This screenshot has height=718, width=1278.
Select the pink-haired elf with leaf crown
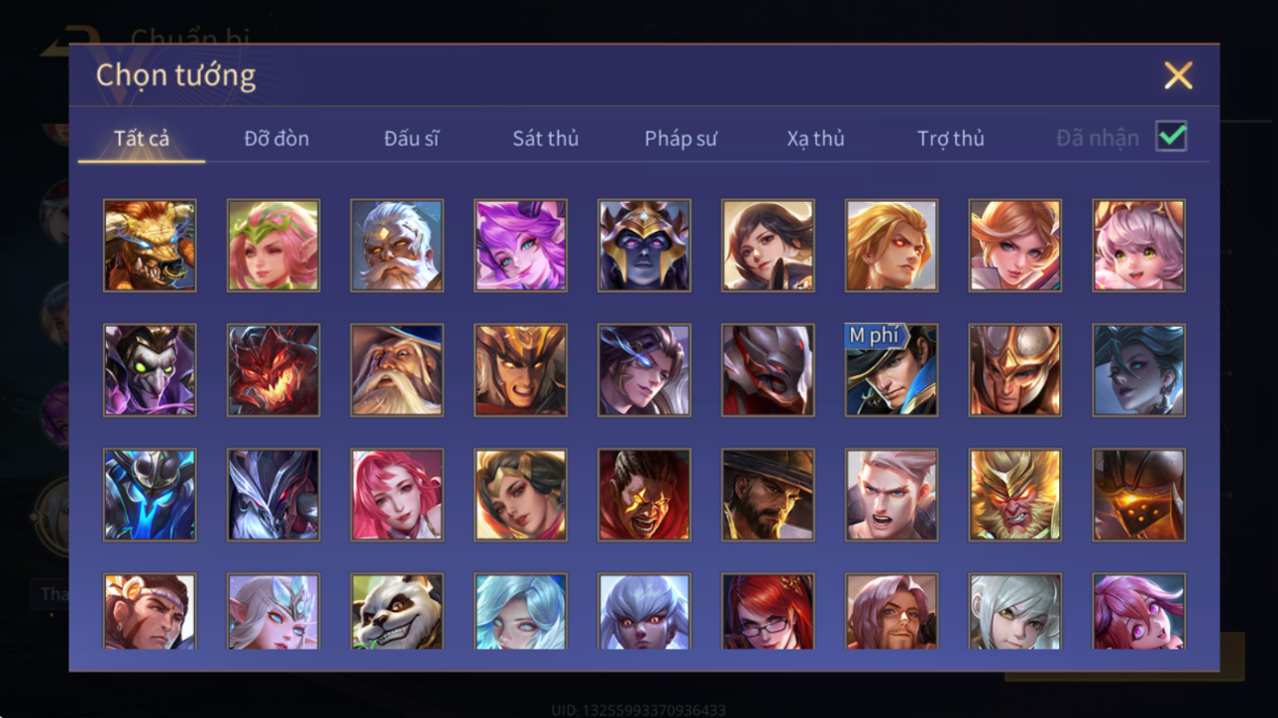click(272, 246)
